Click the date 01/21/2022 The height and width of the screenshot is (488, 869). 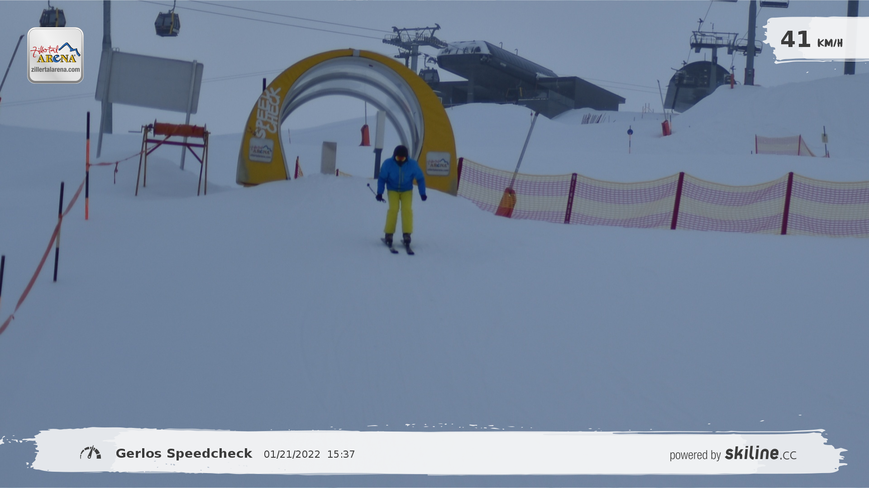(x=292, y=455)
